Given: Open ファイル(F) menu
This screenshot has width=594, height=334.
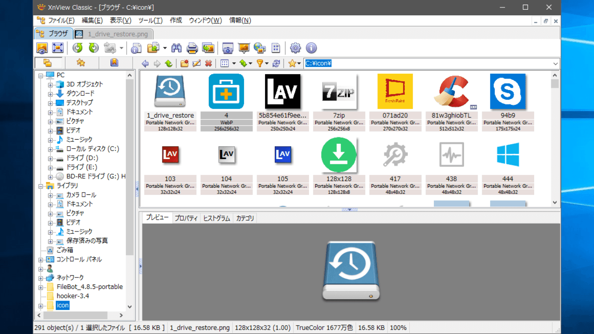Looking at the screenshot, I should [x=61, y=20].
